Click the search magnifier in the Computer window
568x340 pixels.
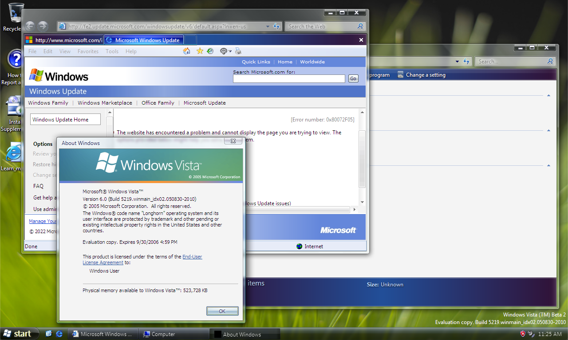(550, 62)
